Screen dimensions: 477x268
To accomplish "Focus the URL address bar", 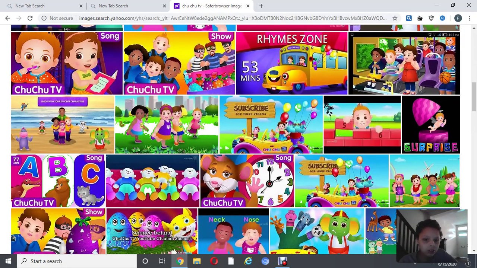I will pos(233,18).
